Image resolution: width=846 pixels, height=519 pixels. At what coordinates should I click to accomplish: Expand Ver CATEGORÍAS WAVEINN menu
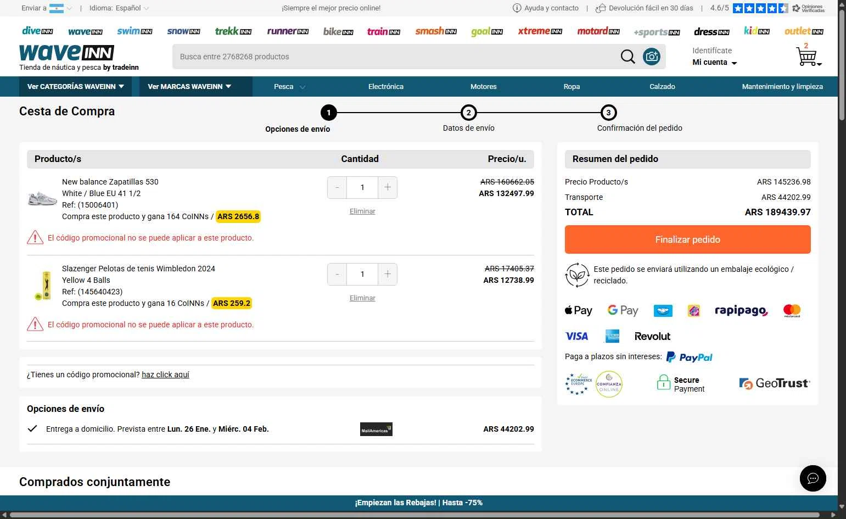click(x=76, y=86)
